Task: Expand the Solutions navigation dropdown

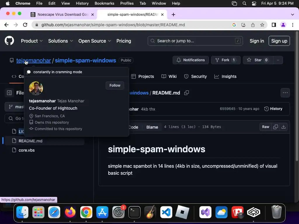Action: (x=60, y=41)
